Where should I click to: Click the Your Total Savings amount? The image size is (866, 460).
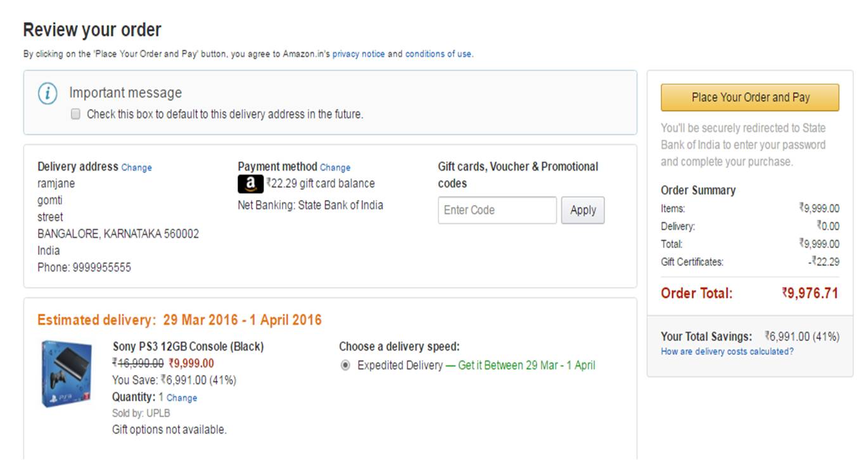point(801,337)
